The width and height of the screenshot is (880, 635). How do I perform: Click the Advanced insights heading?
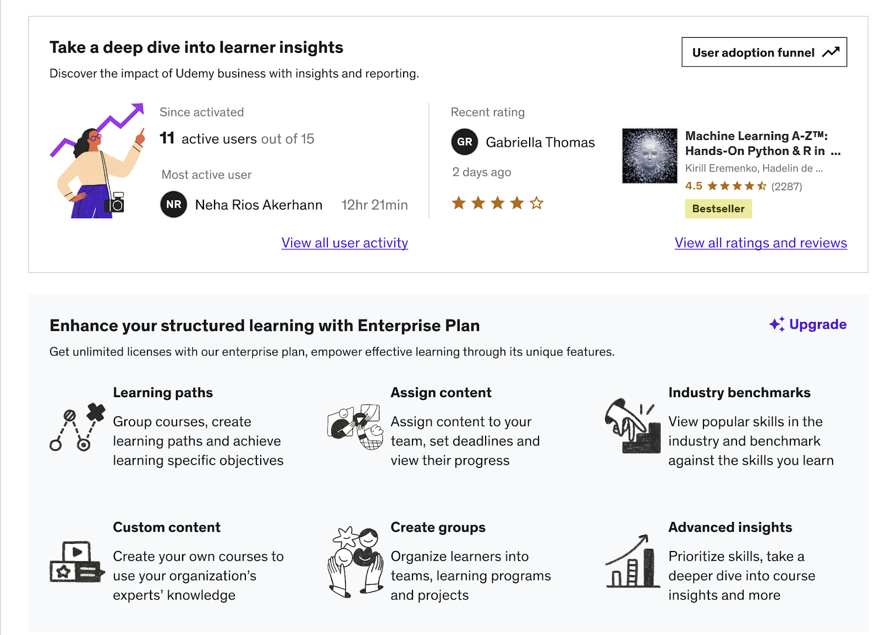[x=730, y=527]
